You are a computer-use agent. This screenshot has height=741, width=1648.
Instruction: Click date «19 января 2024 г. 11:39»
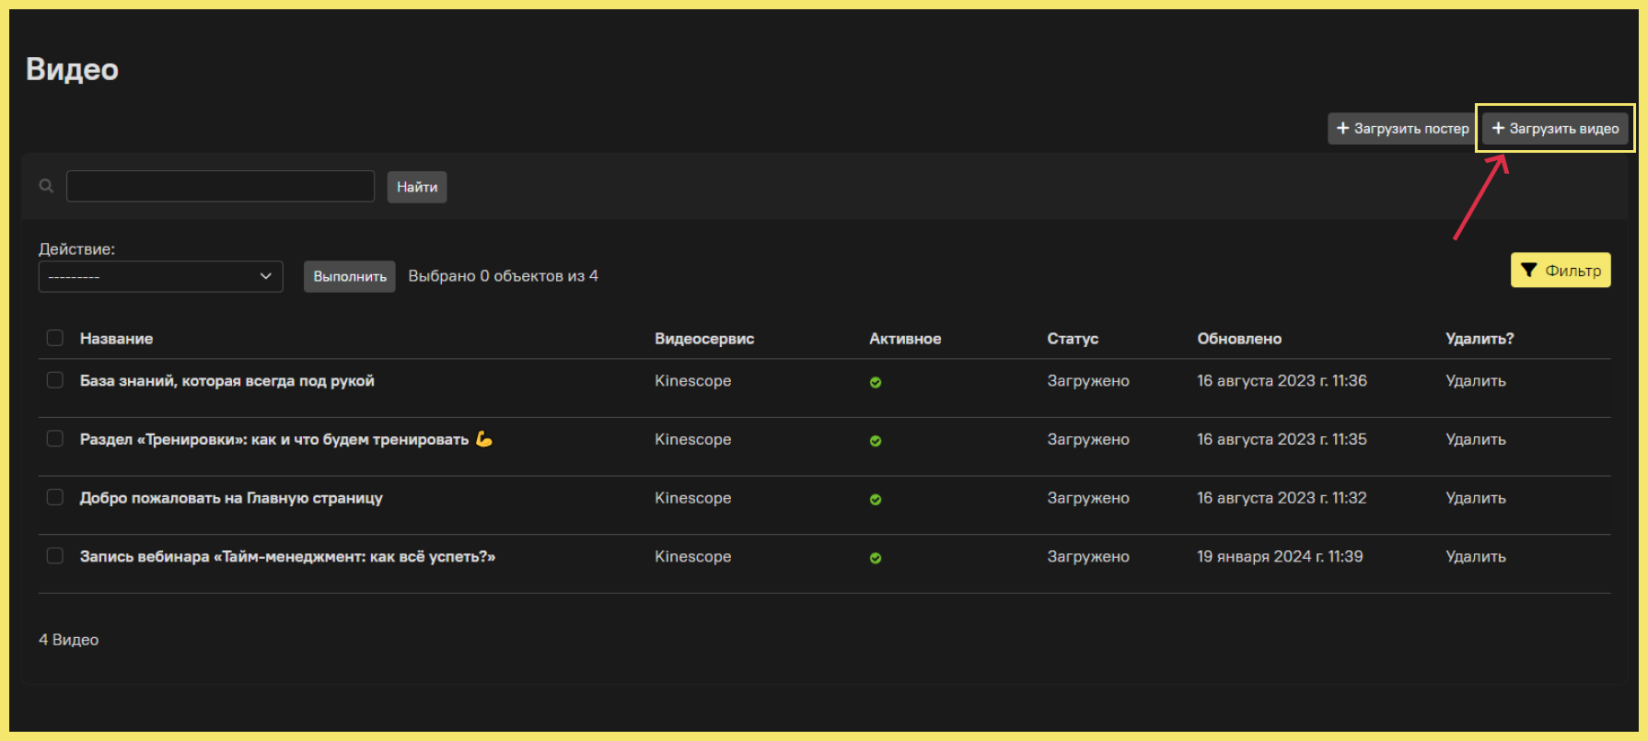pos(1280,557)
